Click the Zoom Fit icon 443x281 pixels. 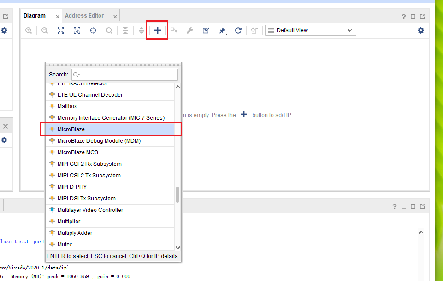61,30
